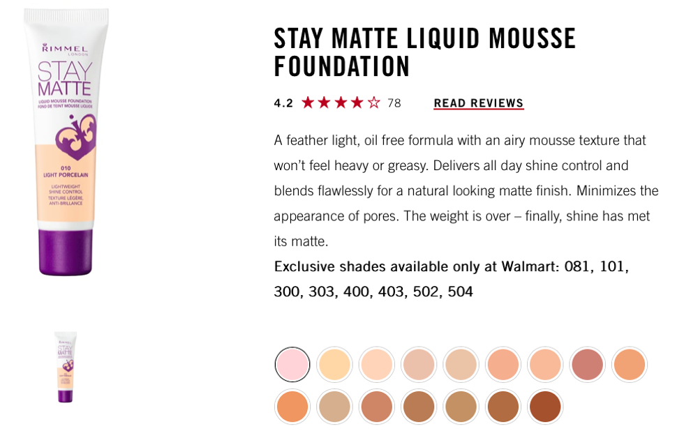Select the last swatch in the top row

point(630,365)
